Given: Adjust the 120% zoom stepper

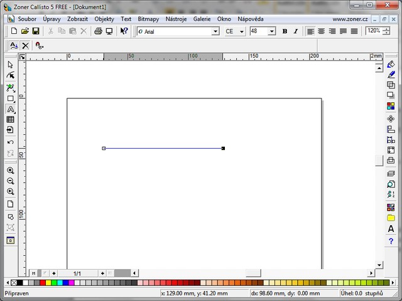Looking at the screenshot, I should click(x=386, y=31).
